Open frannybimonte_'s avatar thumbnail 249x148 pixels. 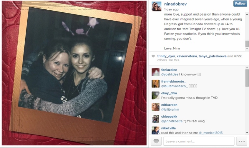pos(155,84)
